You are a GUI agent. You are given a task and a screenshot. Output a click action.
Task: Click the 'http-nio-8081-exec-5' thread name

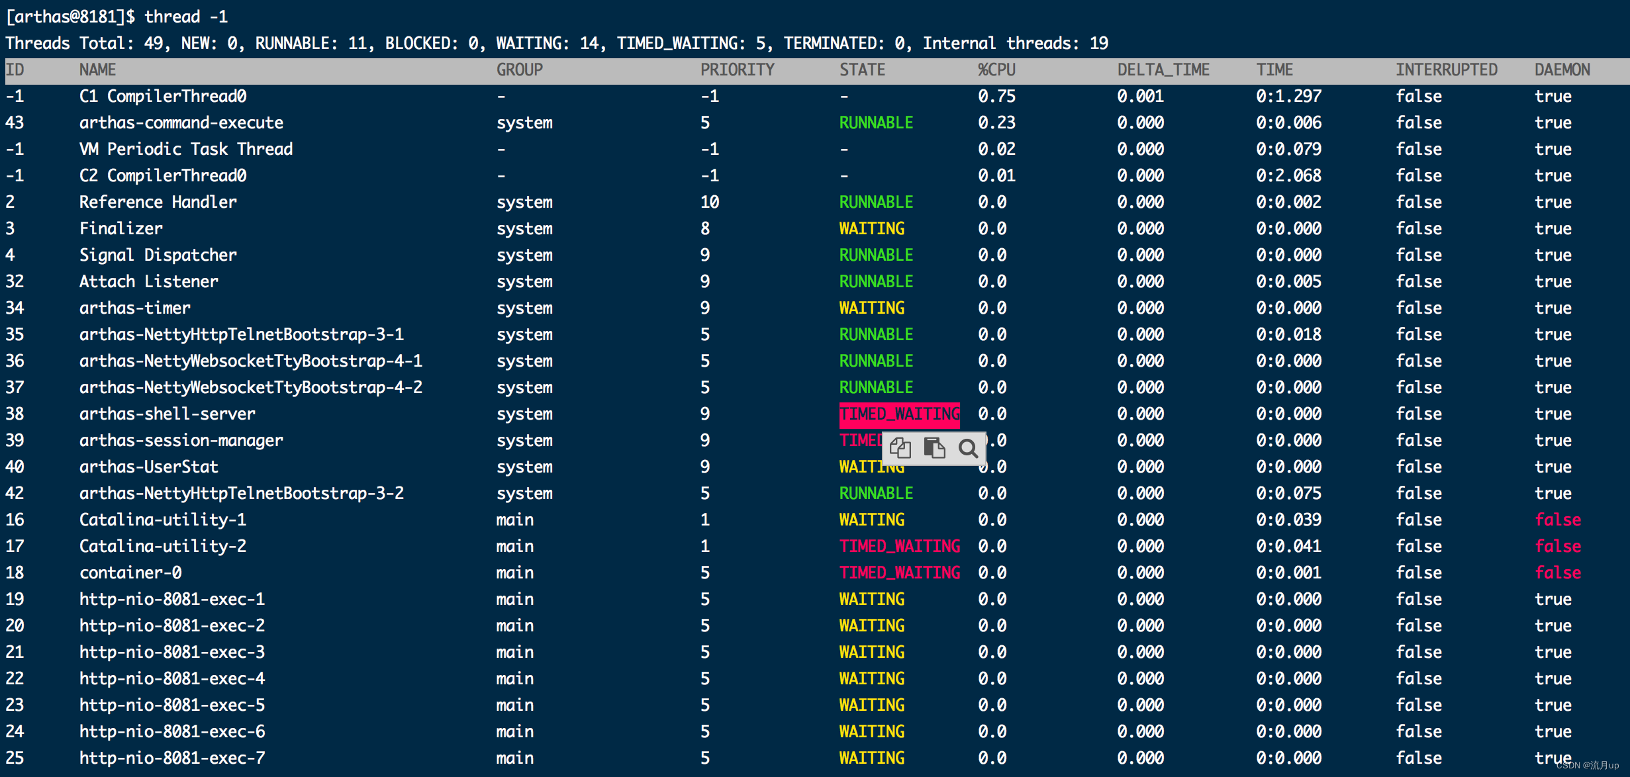(172, 706)
